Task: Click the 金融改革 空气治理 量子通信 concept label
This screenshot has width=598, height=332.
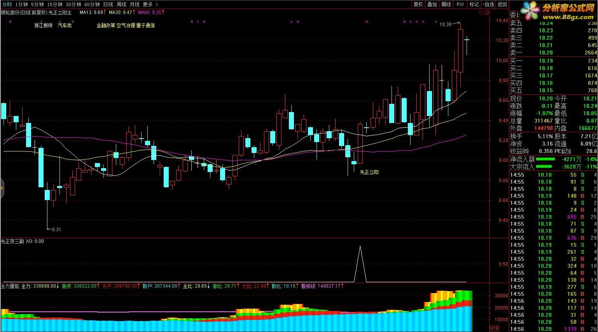Action: [x=126, y=25]
